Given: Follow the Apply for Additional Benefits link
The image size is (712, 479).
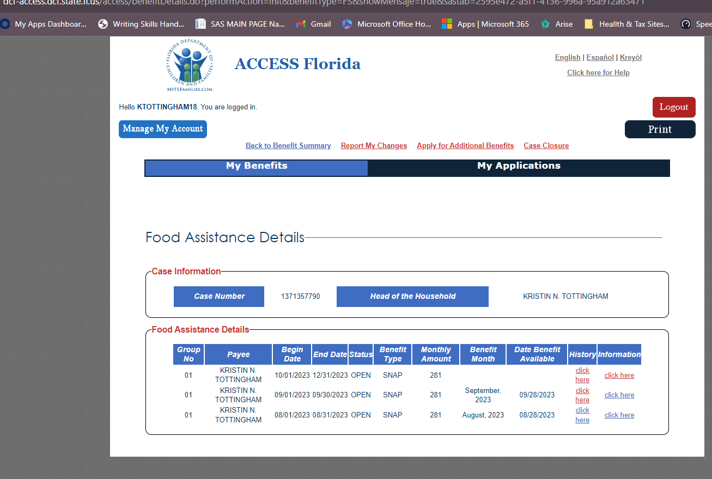Looking at the screenshot, I should point(465,146).
